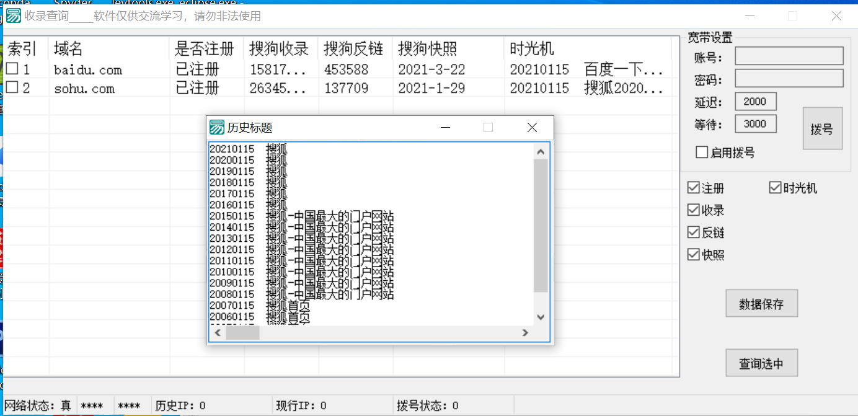This screenshot has width=858, height=416.
Task: Click the up arrow of the 历史标题 vertical scrollbar
Action: (x=541, y=151)
